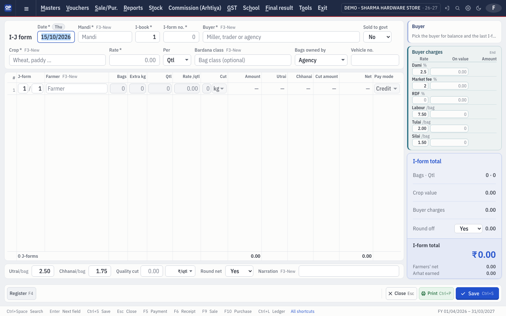Click the Farmer field in row 1
Image resolution: width=506 pixels, height=316 pixels.
77,88
